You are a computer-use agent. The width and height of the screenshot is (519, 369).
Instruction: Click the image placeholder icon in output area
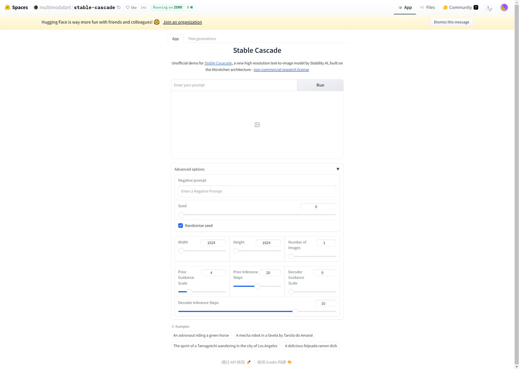pos(257,125)
